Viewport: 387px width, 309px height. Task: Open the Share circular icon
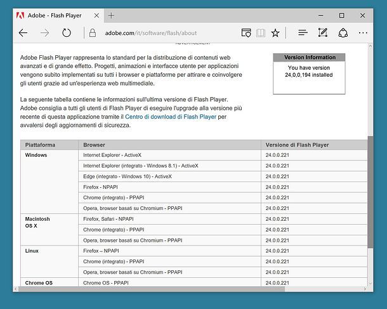pyautogui.click(x=343, y=32)
